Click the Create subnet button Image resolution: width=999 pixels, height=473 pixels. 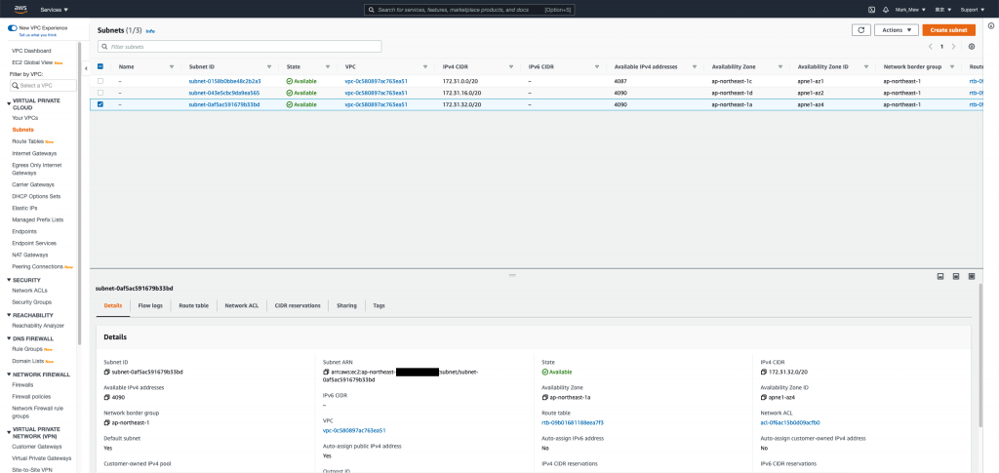click(948, 30)
